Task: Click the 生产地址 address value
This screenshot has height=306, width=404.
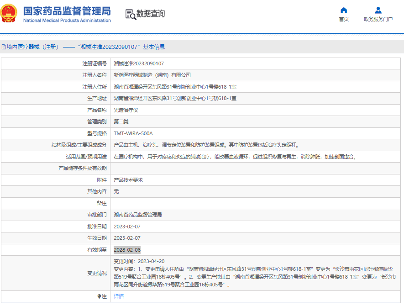Action: coord(175,99)
